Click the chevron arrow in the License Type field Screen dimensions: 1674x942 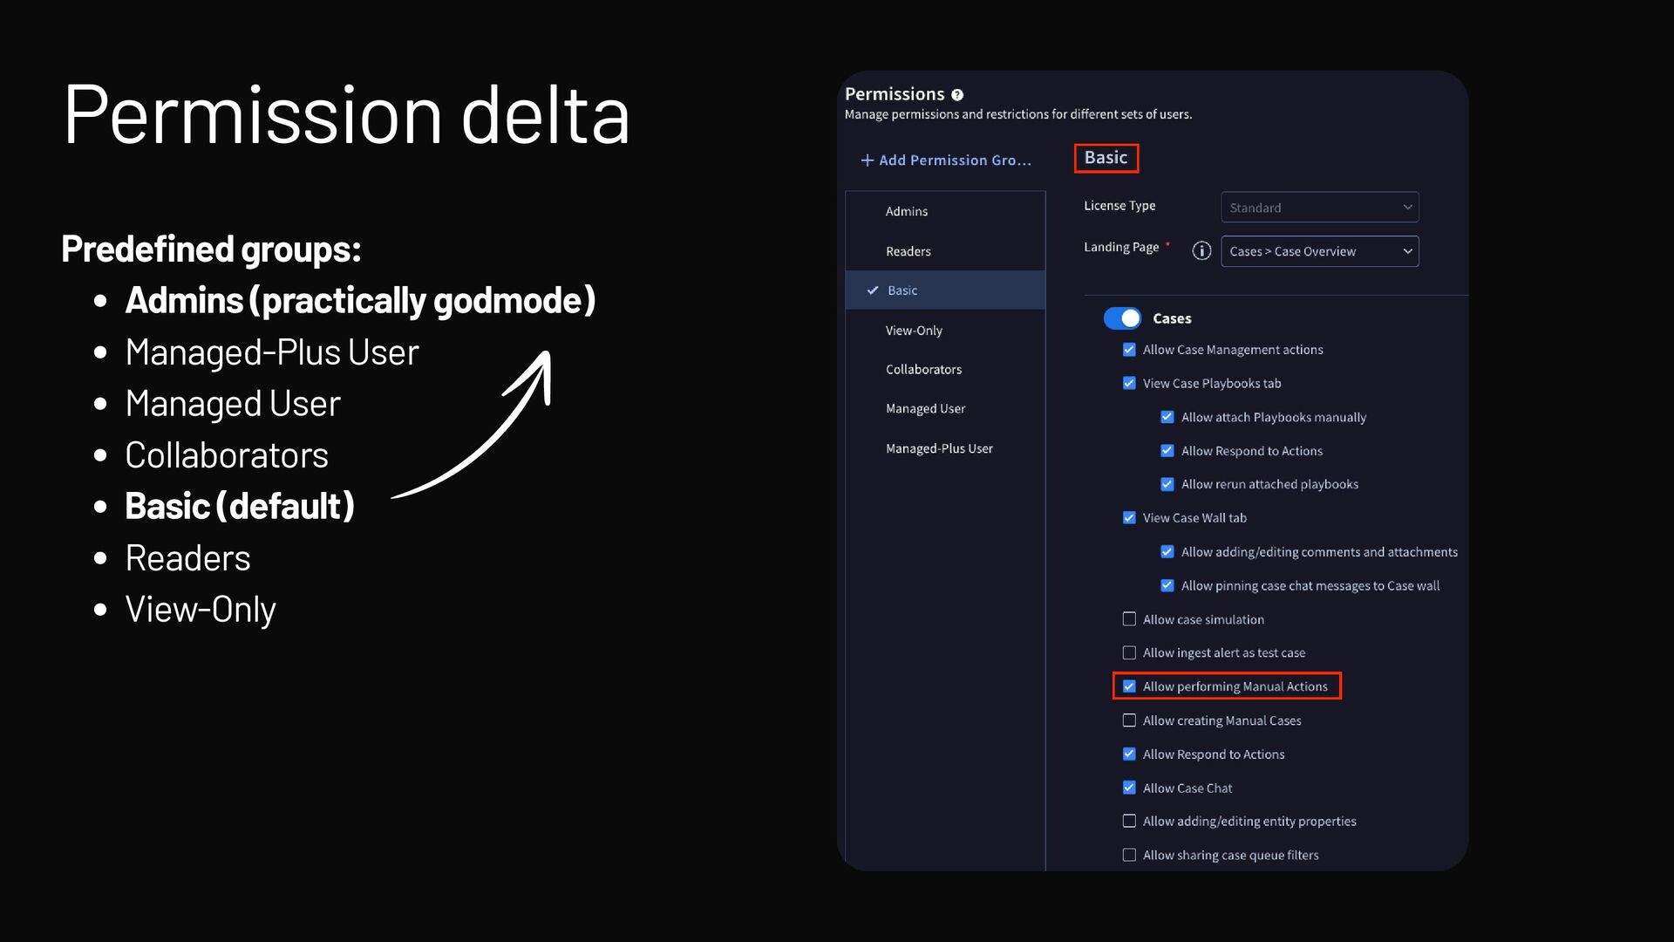(x=1407, y=208)
